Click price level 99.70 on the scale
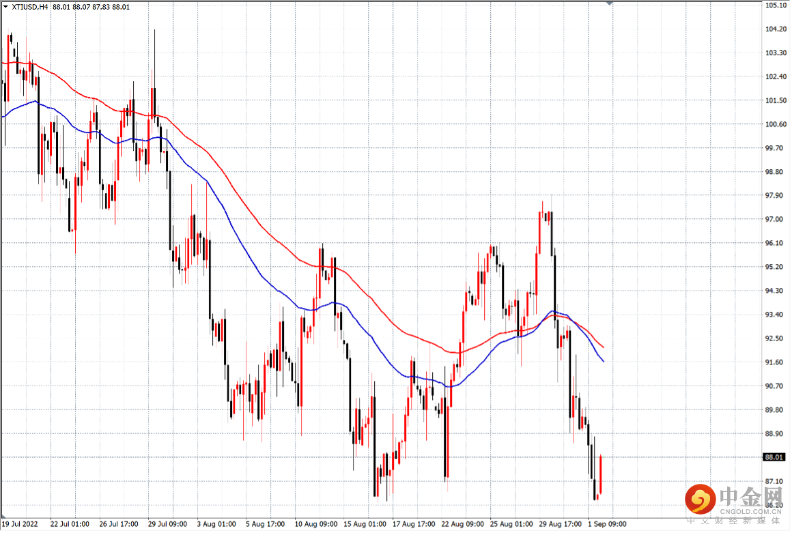Viewport: 792px width, 533px height. 776,148
